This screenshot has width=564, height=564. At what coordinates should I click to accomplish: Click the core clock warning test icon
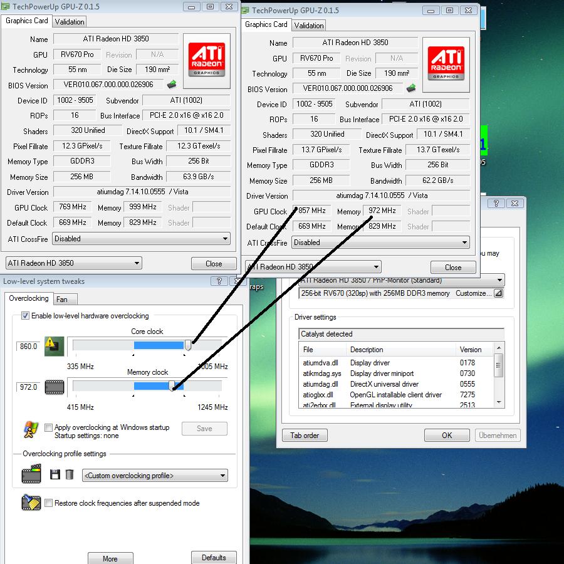(55, 347)
